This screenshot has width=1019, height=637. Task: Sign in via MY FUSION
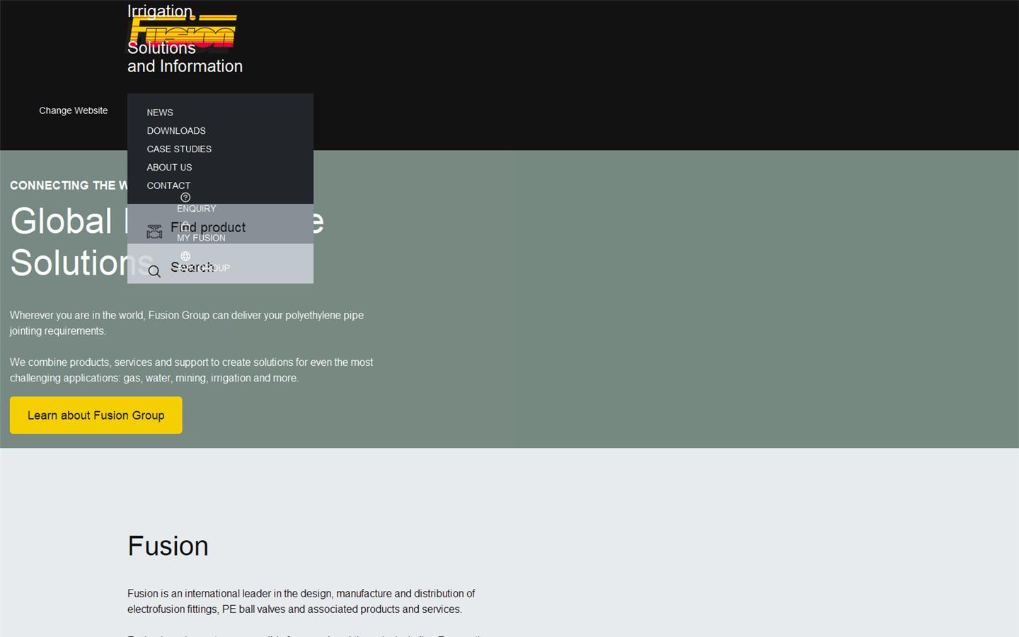[x=201, y=238]
